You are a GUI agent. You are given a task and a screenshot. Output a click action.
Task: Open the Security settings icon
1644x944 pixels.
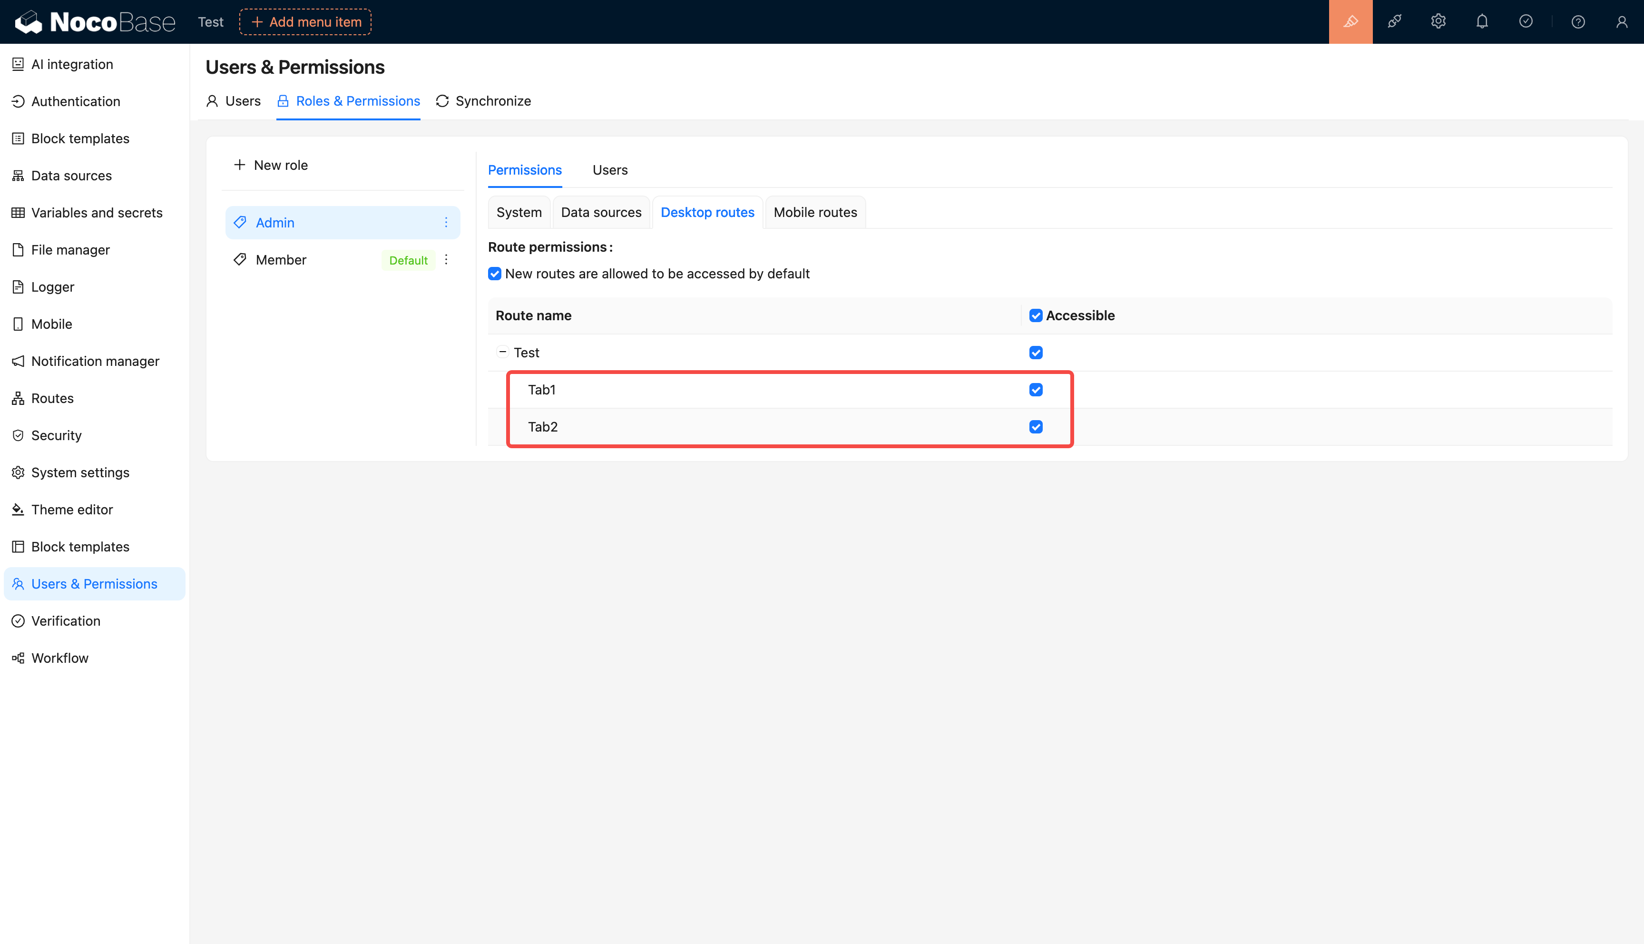(17, 435)
